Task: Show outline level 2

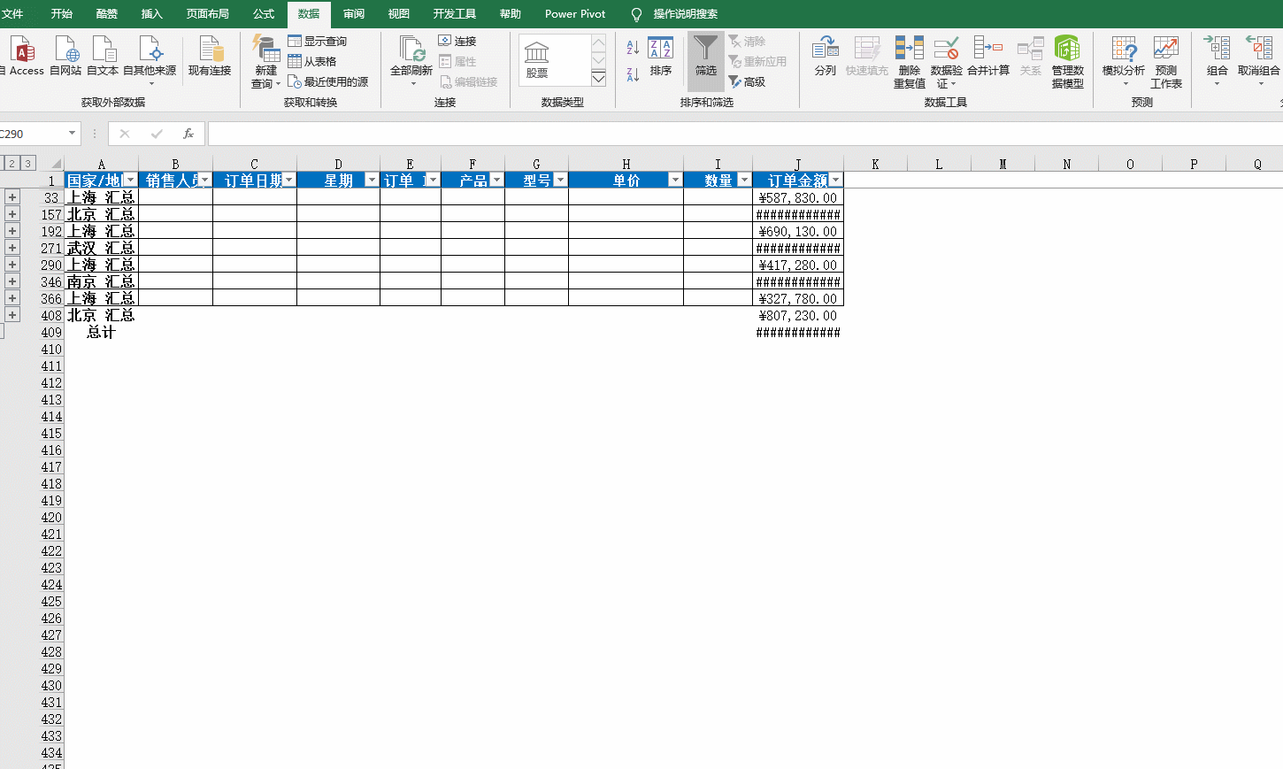Action: [12, 164]
